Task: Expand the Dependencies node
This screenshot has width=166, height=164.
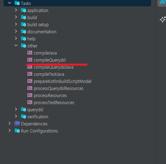Action: (x=10, y=124)
